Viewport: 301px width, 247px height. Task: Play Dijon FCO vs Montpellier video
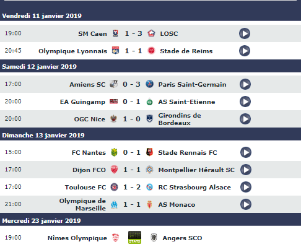coord(246,170)
